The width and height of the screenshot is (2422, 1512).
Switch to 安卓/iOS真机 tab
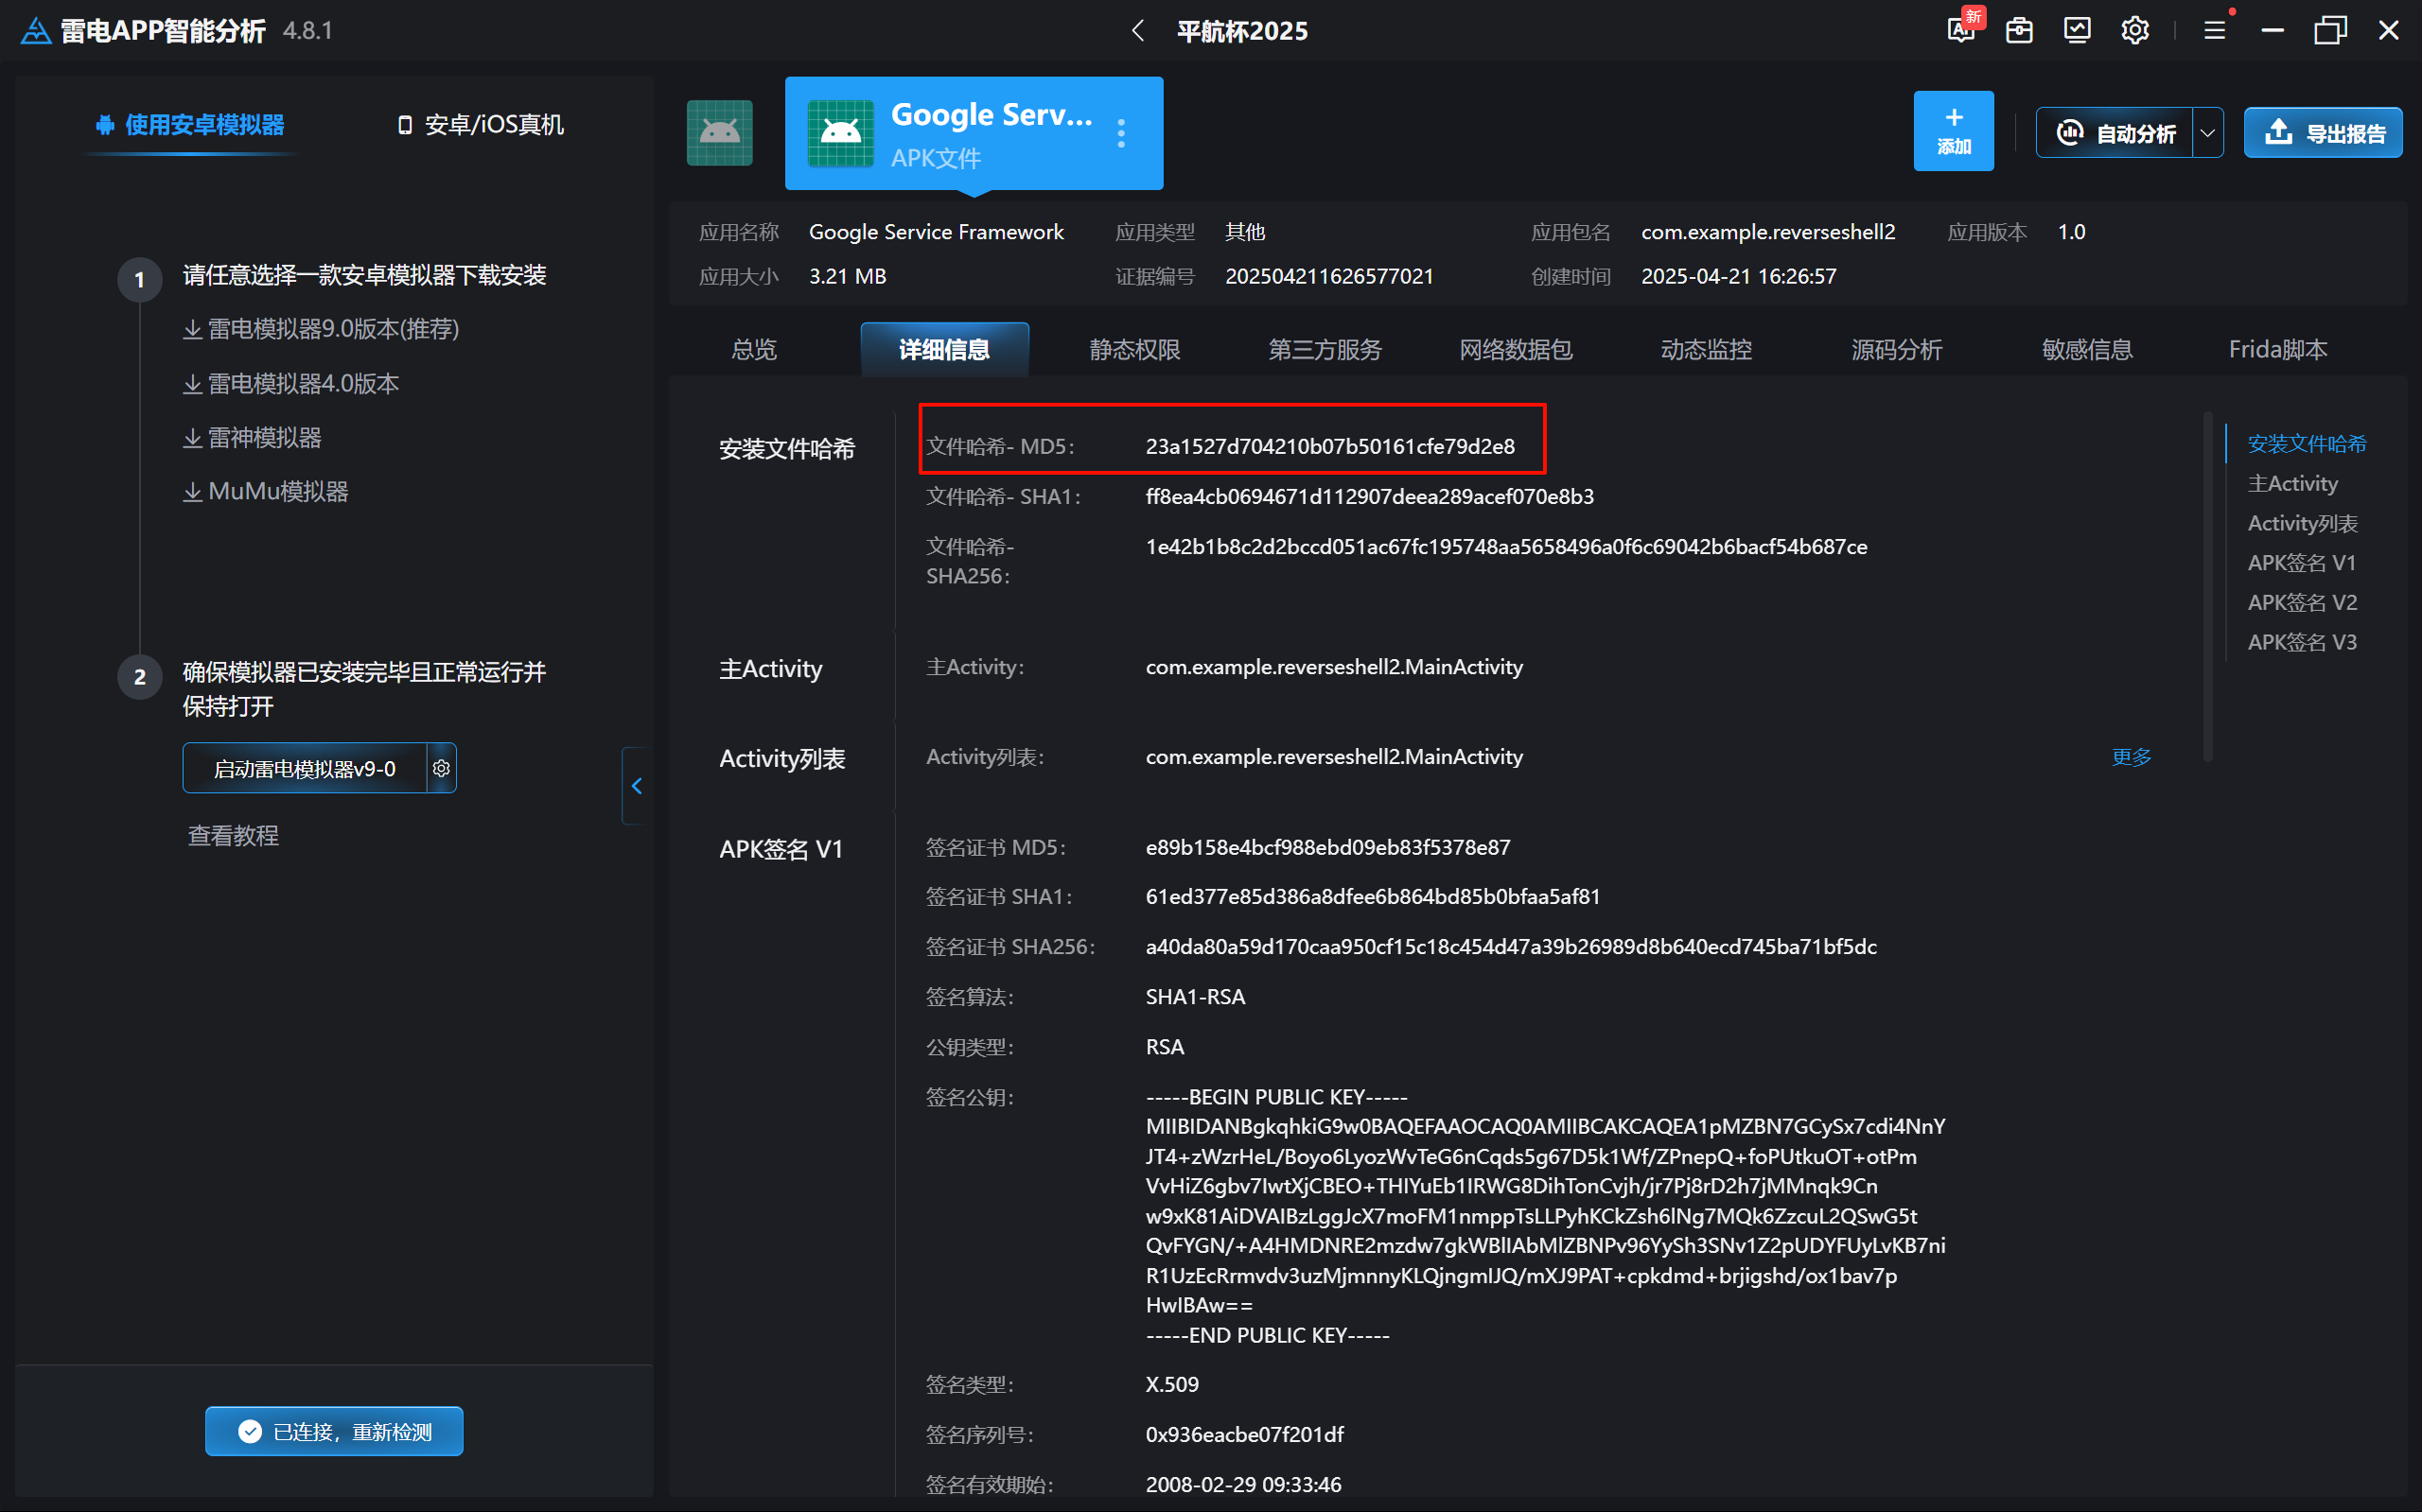coord(482,125)
